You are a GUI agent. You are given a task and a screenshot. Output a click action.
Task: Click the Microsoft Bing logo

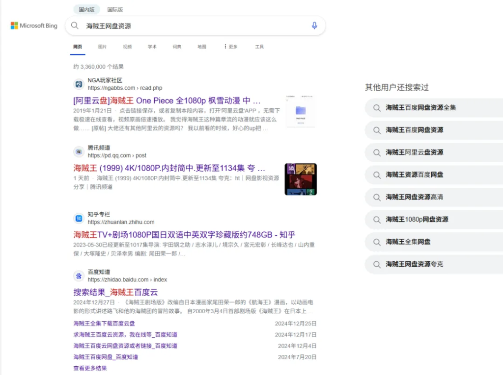(x=33, y=25)
